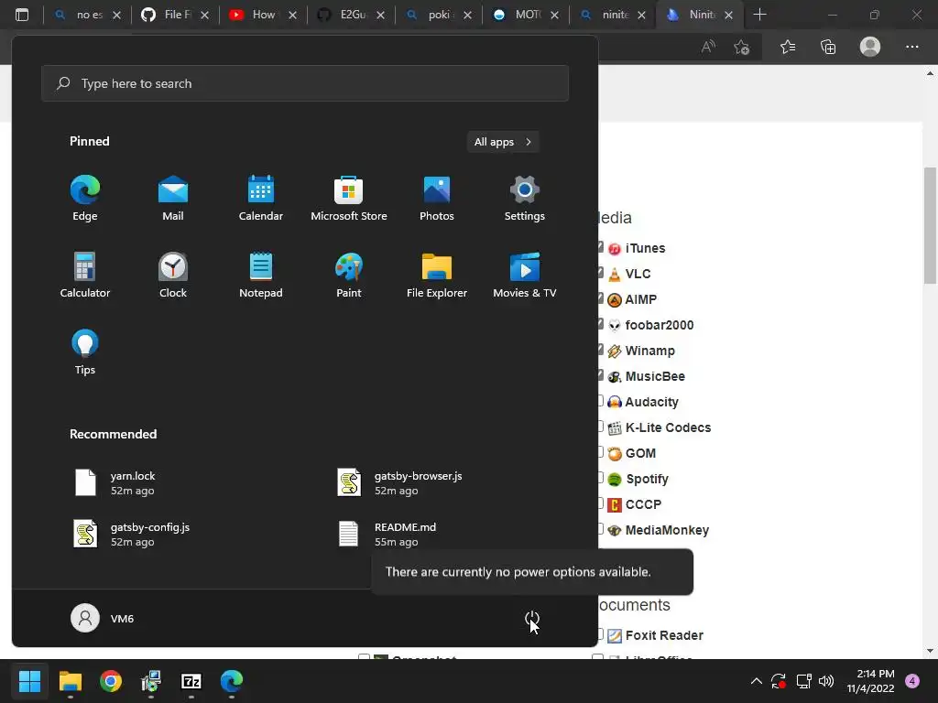Open Edge profile avatar
This screenshot has height=703, width=938.
(x=870, y=47)
